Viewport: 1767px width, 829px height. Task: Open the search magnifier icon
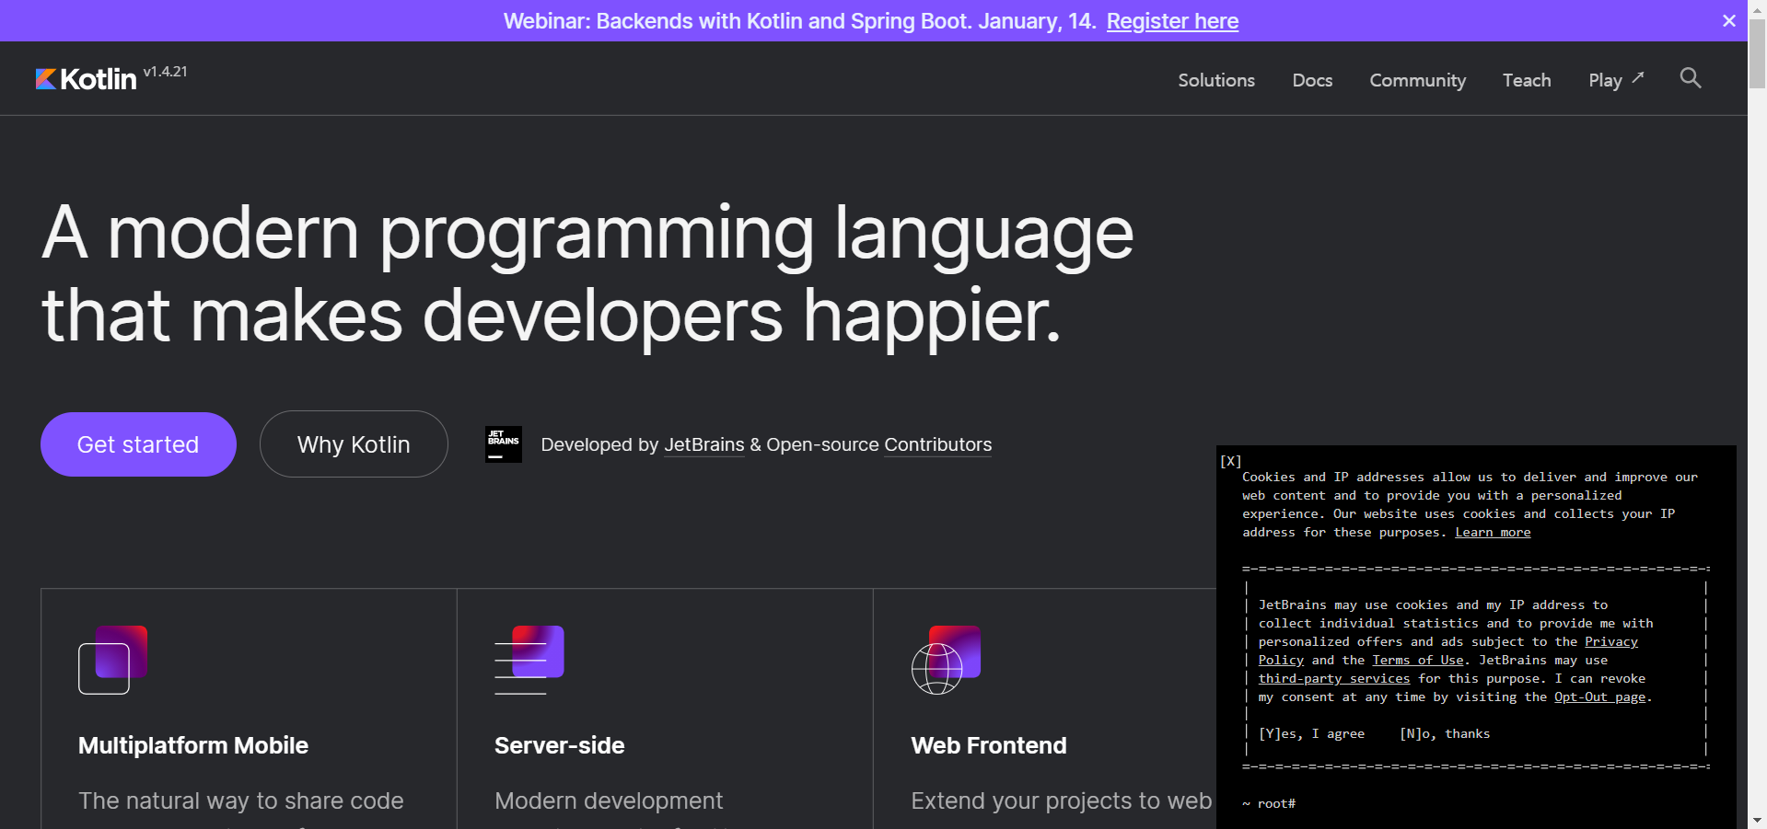[x=1691, y=78]
